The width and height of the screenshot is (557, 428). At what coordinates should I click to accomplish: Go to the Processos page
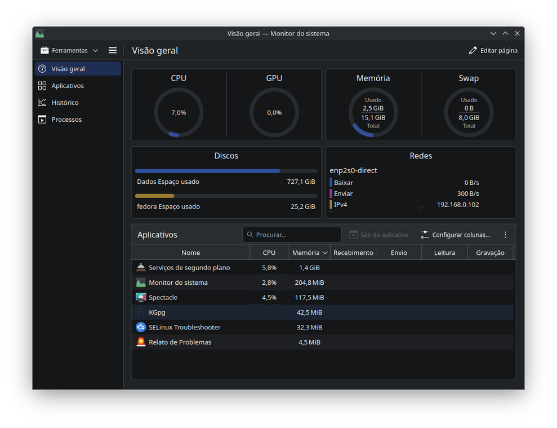click(78, 120)
